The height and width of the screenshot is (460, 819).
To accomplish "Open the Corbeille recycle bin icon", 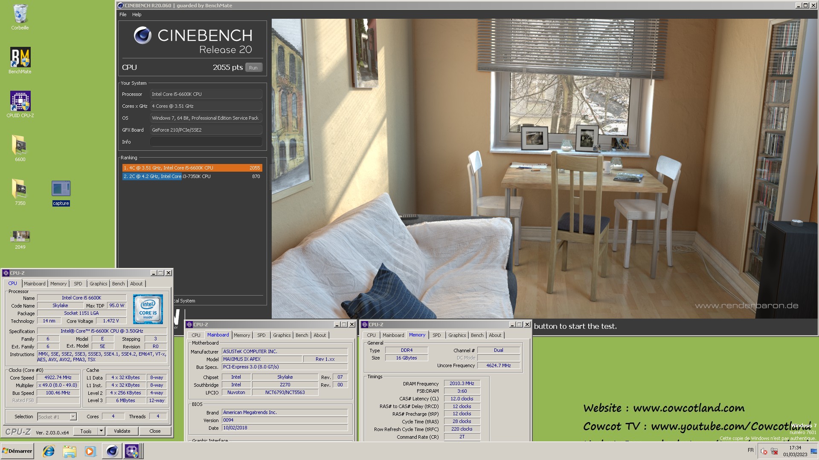I will point(20,17).
